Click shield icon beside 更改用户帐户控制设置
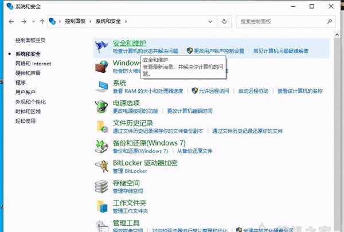Image resolution: width=344 pixels, height=232 pixels. click(x=190, y=51)
